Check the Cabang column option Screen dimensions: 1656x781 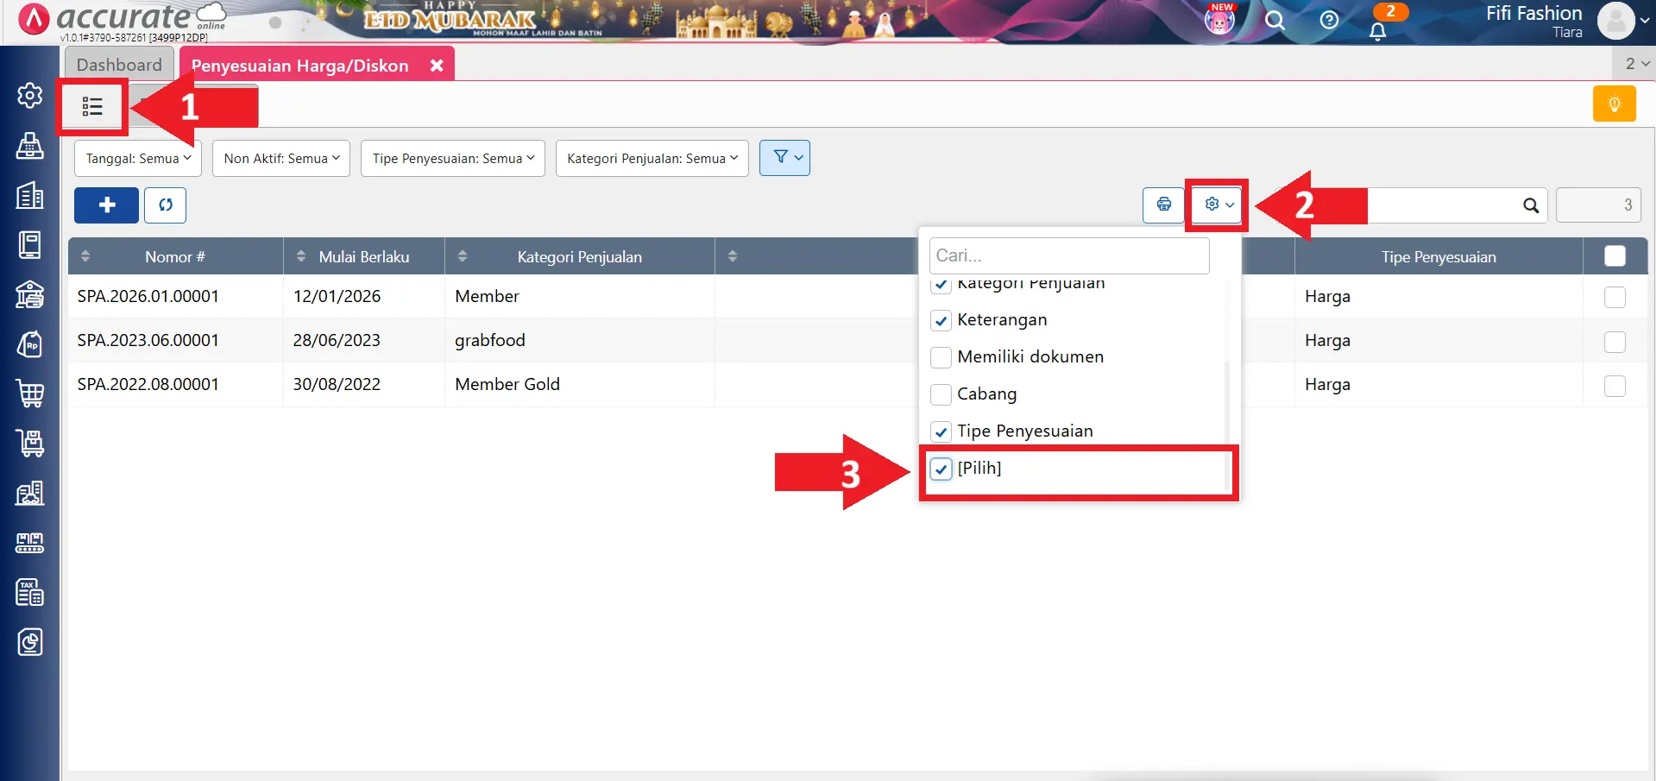coord(941,394)
